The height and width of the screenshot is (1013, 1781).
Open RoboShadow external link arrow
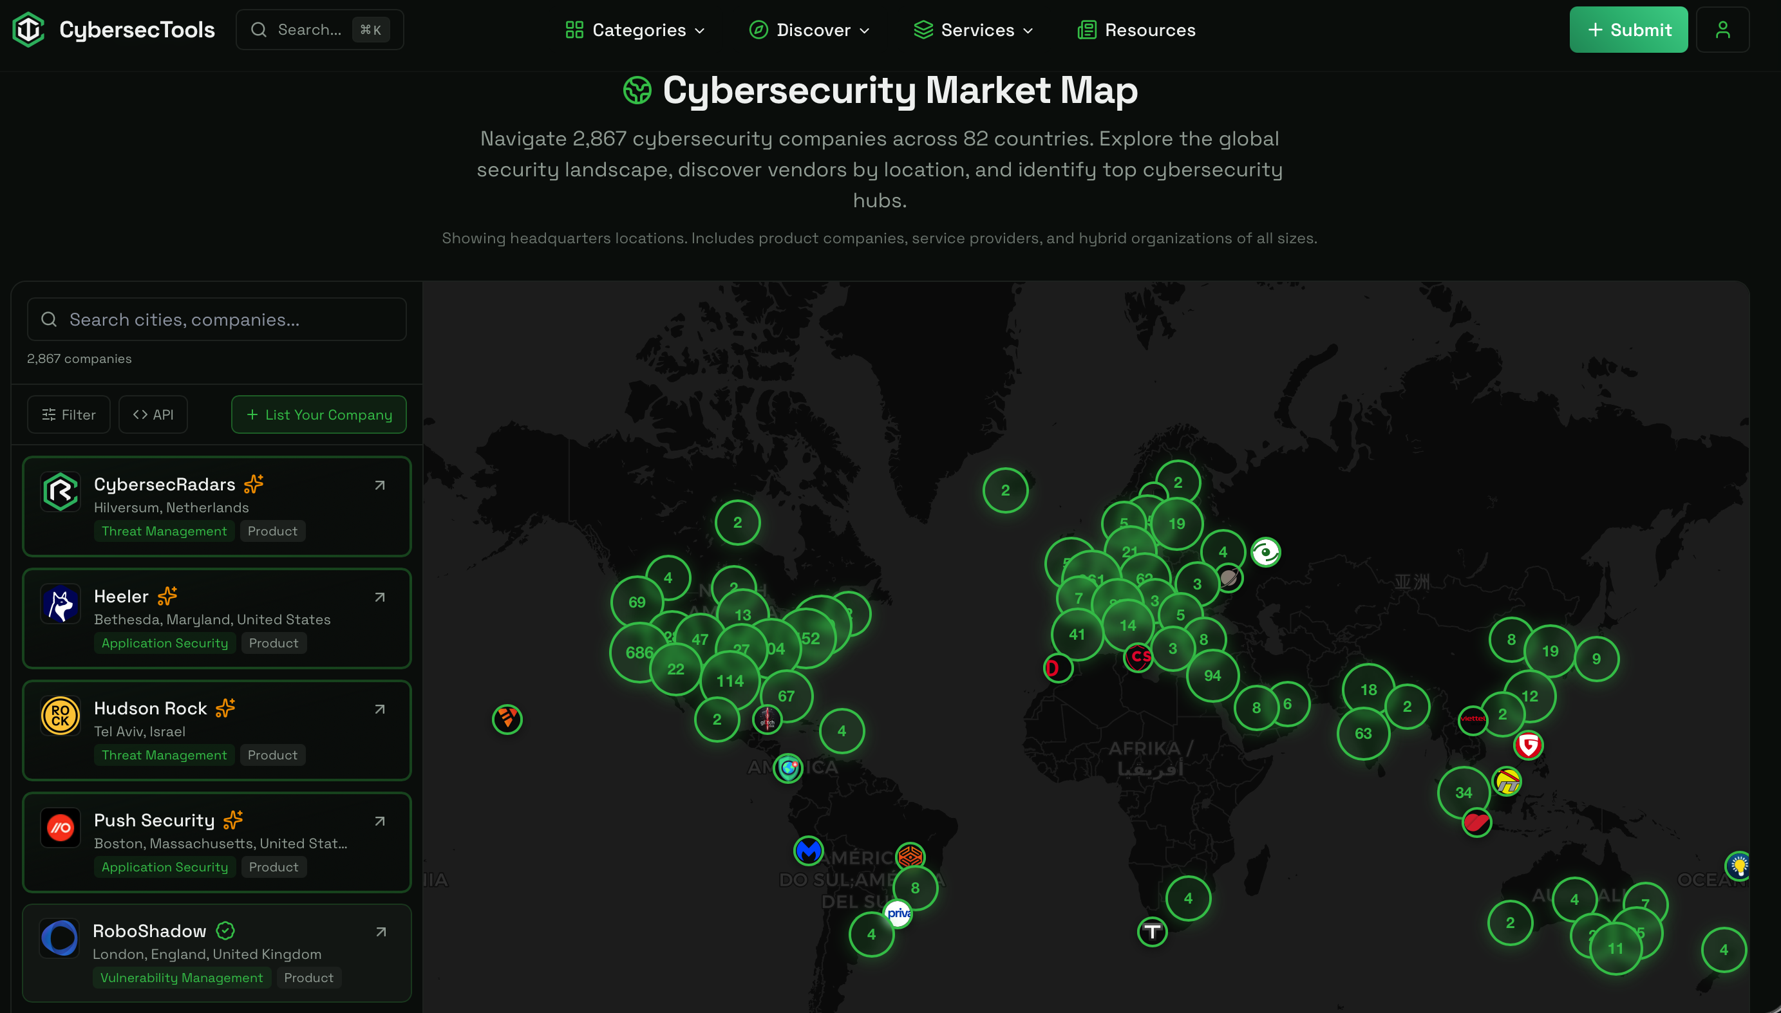(x=381, y=932)
